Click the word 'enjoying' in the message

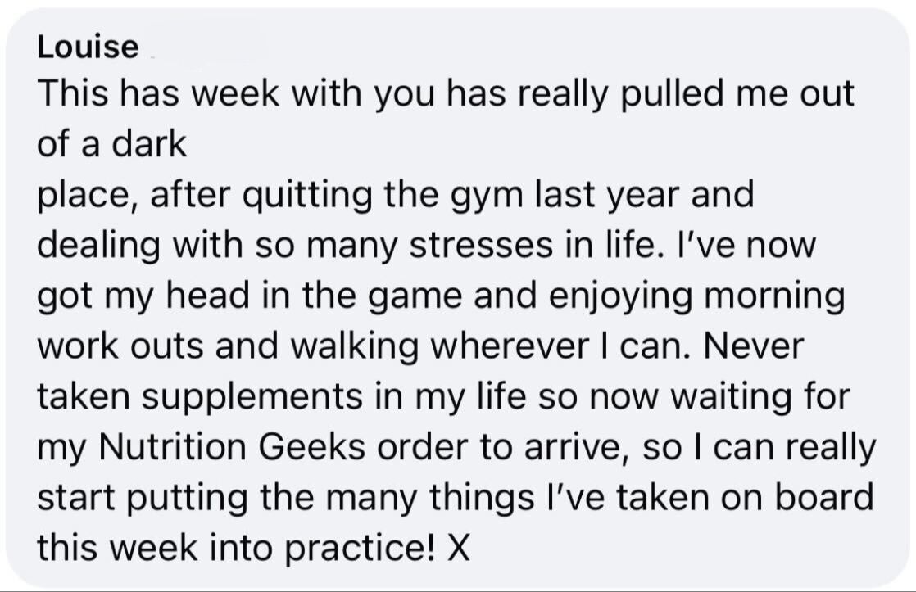620,298
